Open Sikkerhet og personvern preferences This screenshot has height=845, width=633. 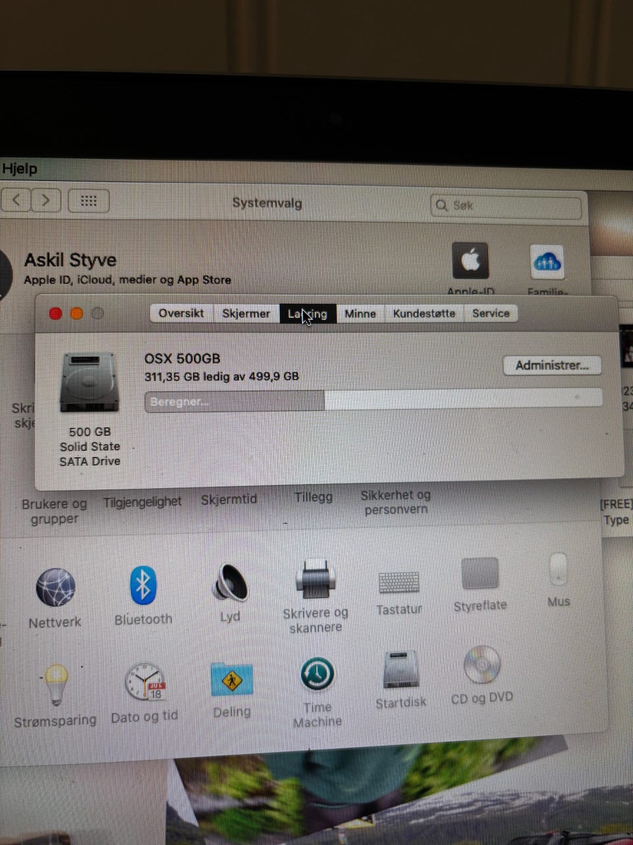click(396, 502)
